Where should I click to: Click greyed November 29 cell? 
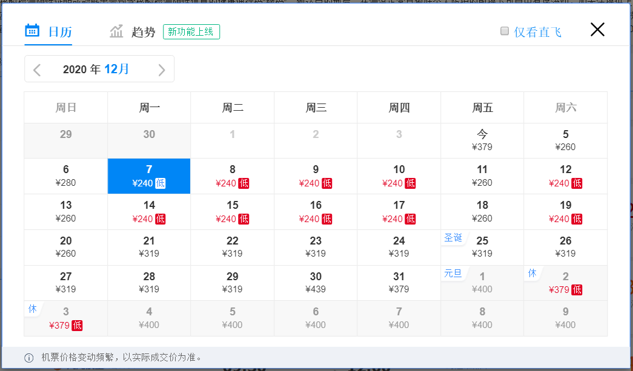[66, 141]
